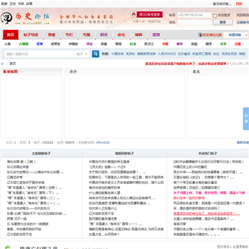Click the hot search term 长孙皇后
The height and width of the screenshot is (249, 249).
(184, 54)
